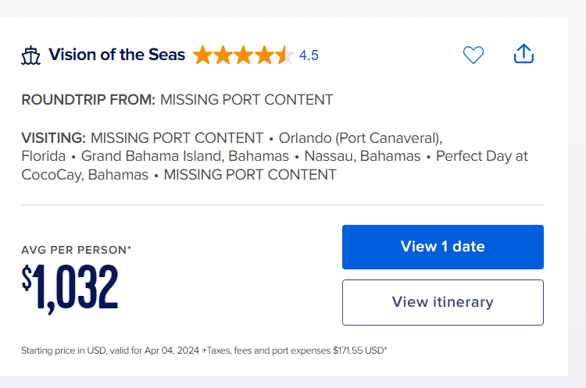The height and width of the screenshot is (388, 586).
Task: Click the VISITING label text
Action: 53,138
